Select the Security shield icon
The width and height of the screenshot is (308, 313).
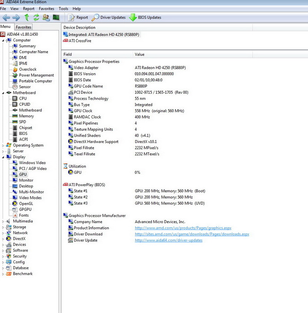(9, 256)
